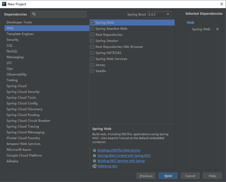Click the IntelliJ IDEA logo in title bar

pos(4,4)
